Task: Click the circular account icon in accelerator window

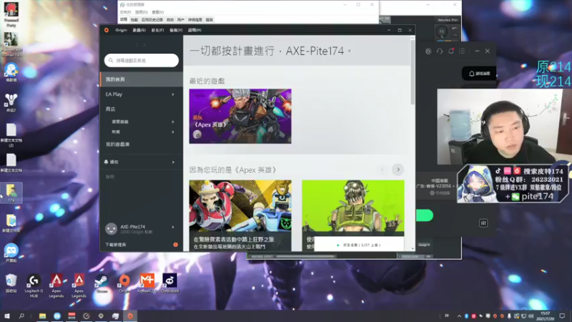Action: click(x=428, y=52)
